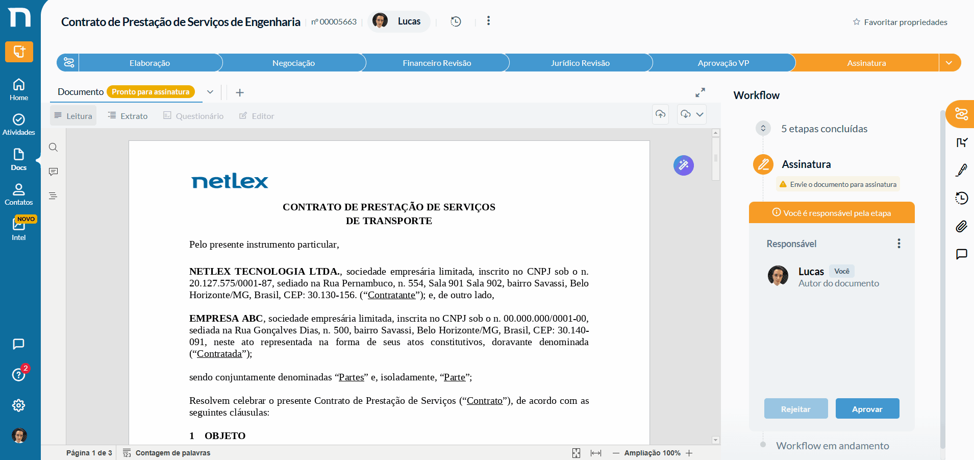Click zoom in plus in status bar
The width and height of the screenshot is (974, 460).
(x=689, y=453)
